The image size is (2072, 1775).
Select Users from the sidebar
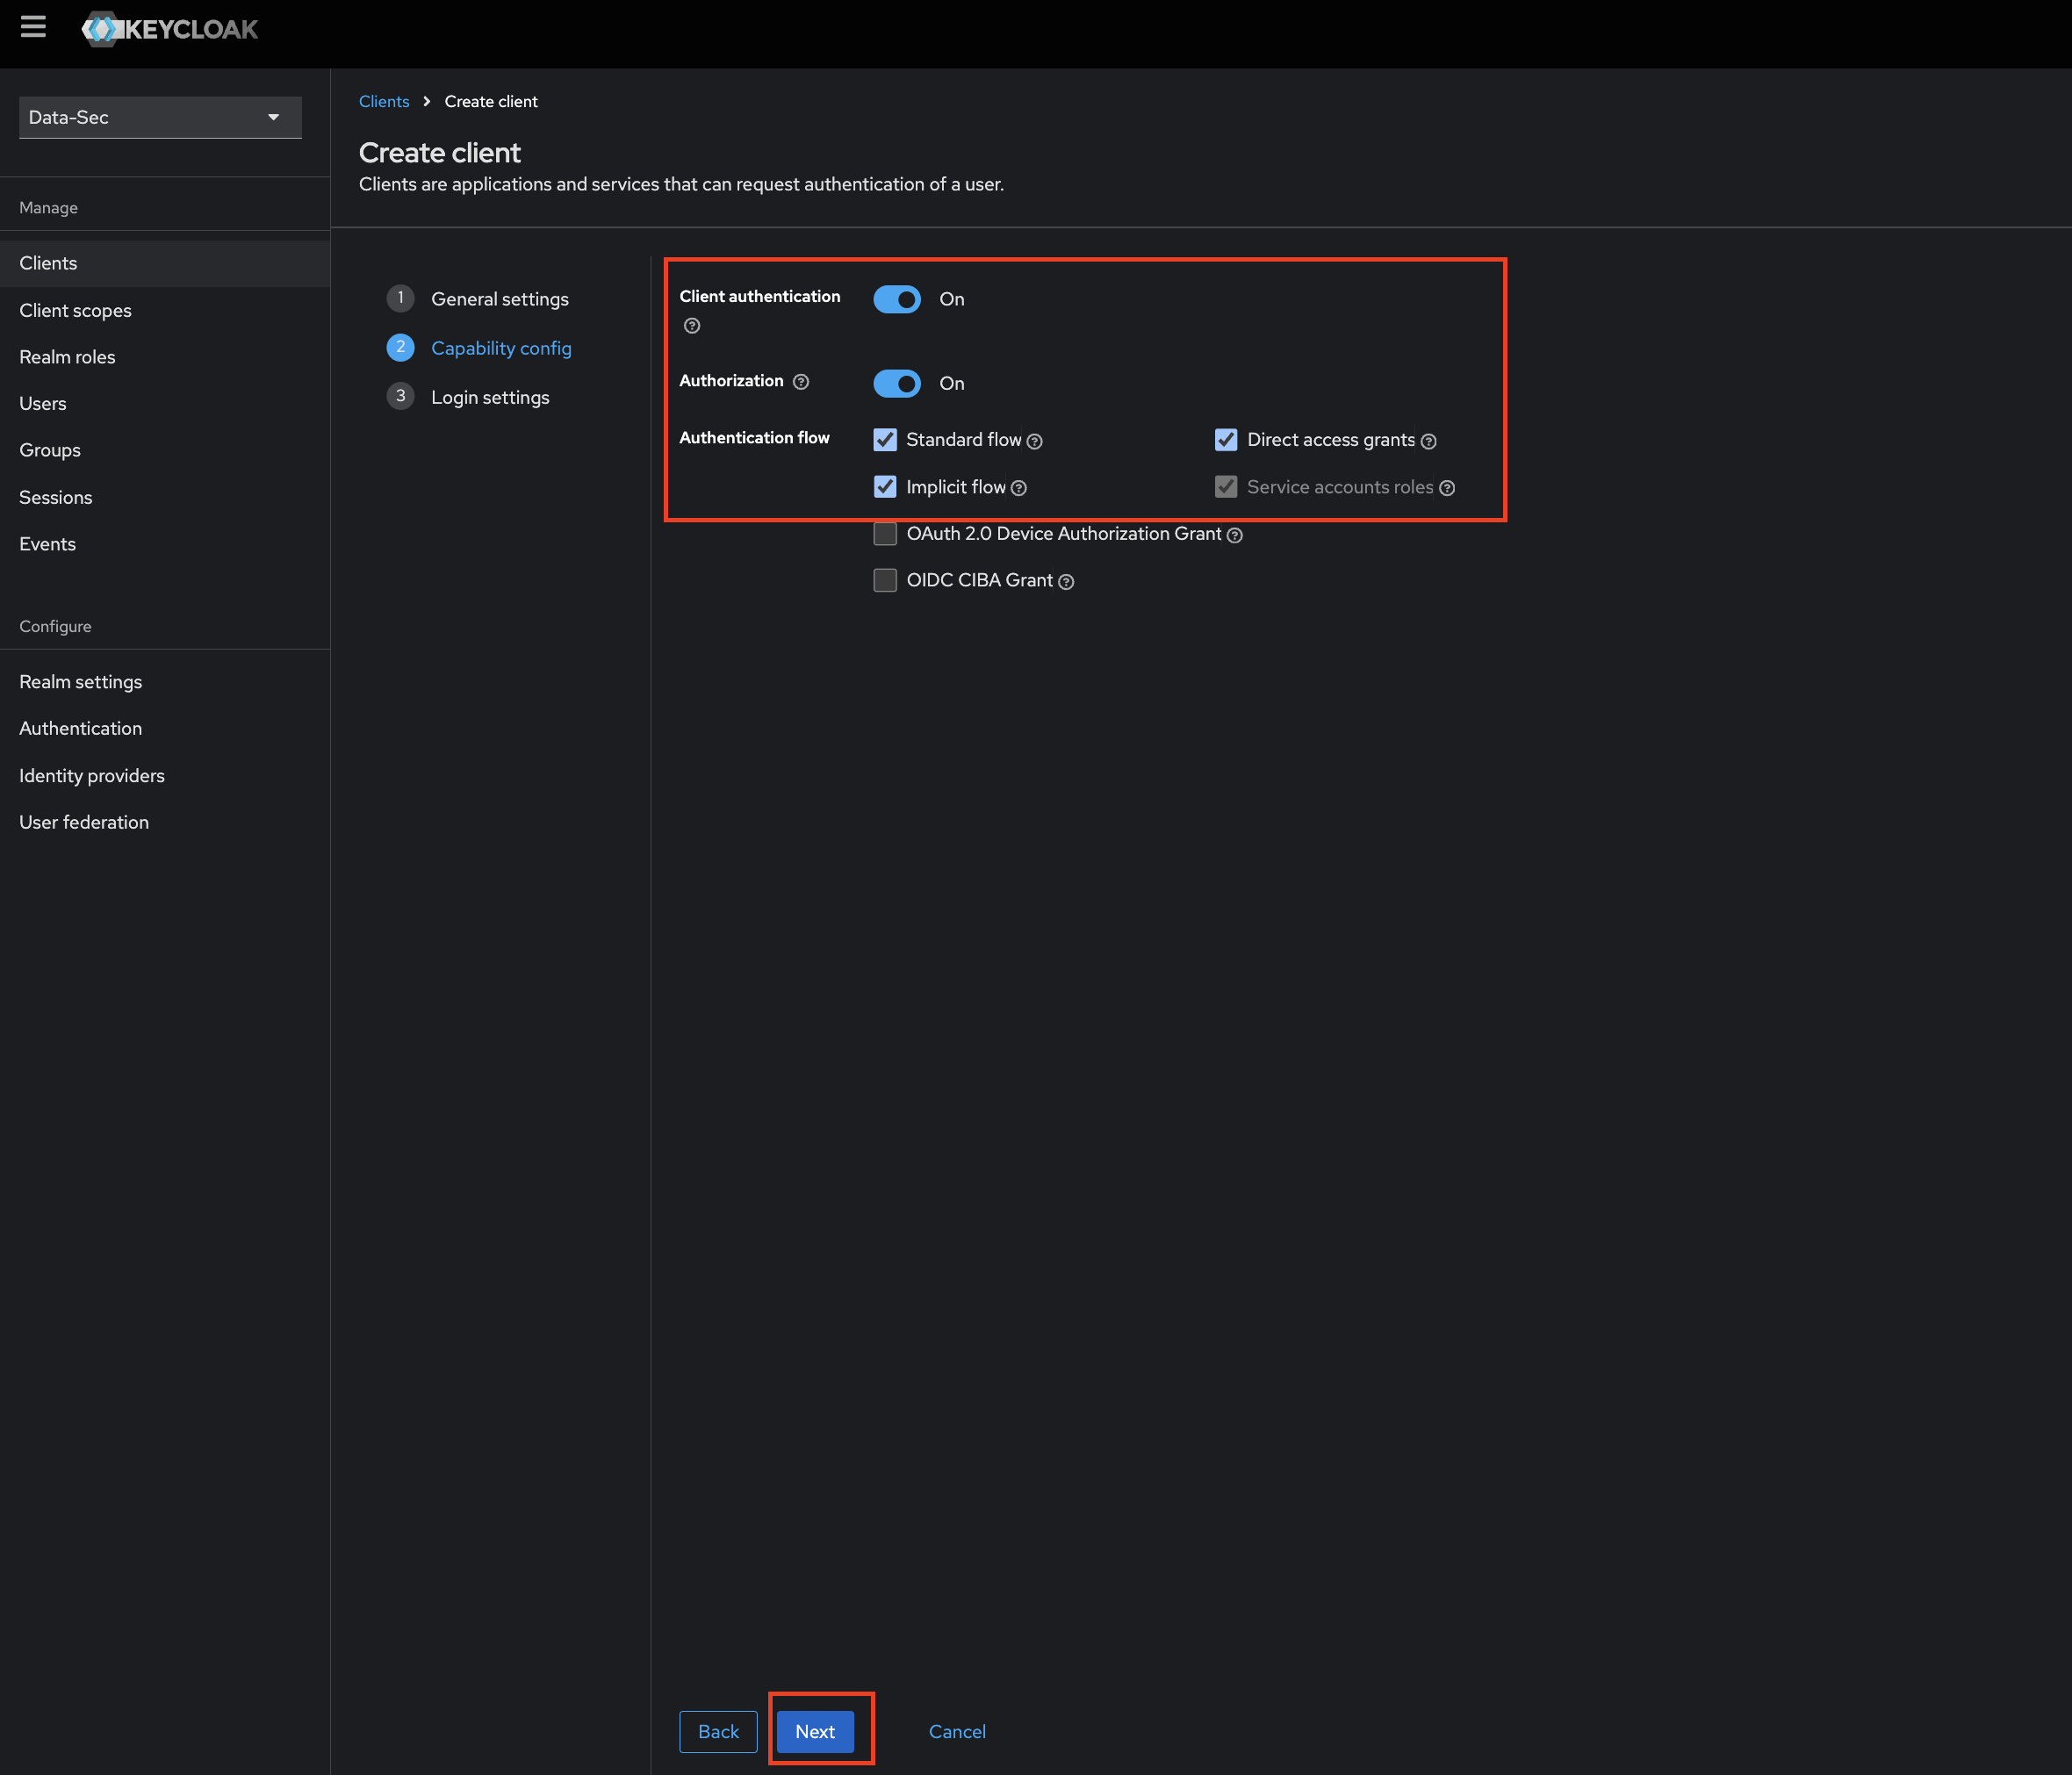coord(42,403)
